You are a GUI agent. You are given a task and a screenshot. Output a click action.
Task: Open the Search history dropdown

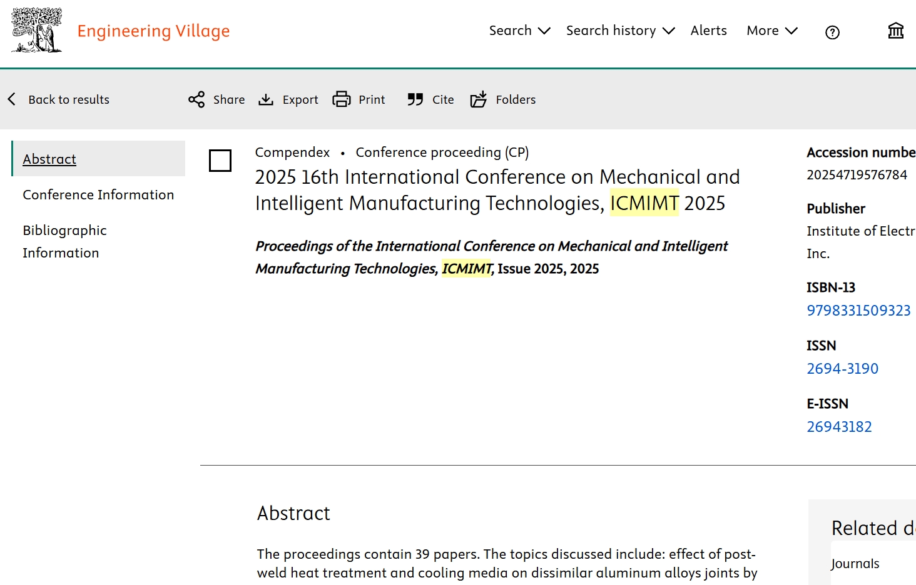click(620, 31)
